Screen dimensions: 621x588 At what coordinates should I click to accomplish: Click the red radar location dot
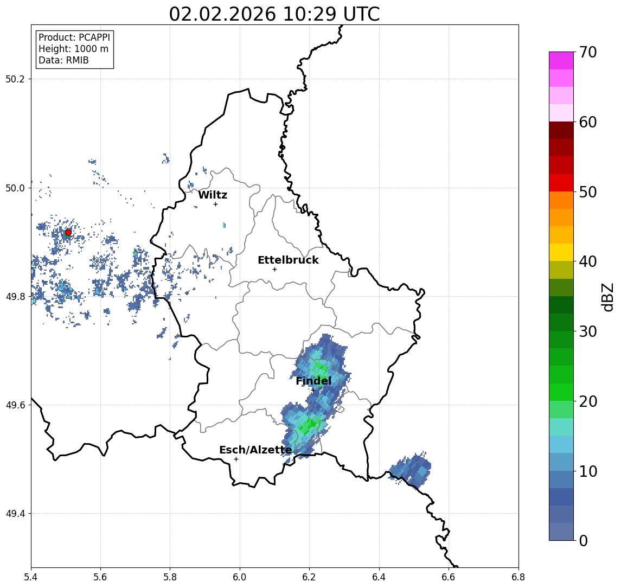pyautogui.click(x=68, y=233)
